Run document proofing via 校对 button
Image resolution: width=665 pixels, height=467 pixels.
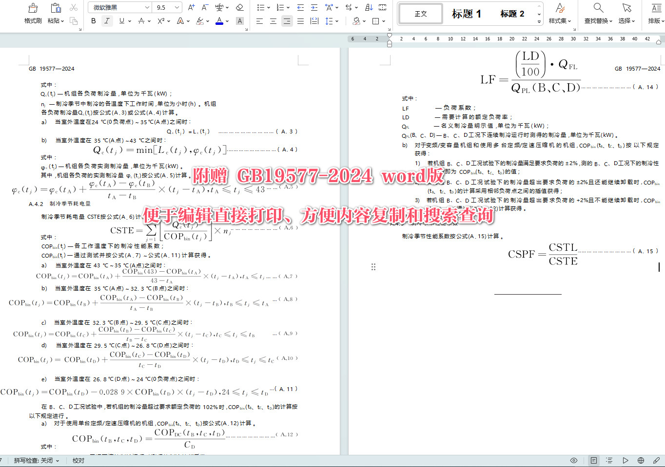pyautogui.click(x=78, y=460)
